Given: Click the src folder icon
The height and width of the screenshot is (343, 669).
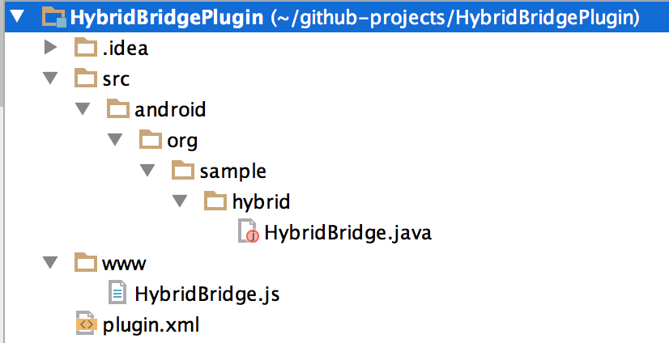Looking at the screenshot, I should point(86,78).
